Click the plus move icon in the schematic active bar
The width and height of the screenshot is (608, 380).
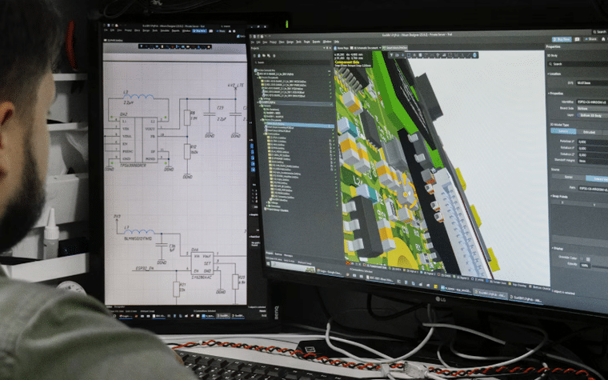coord(146,46)
